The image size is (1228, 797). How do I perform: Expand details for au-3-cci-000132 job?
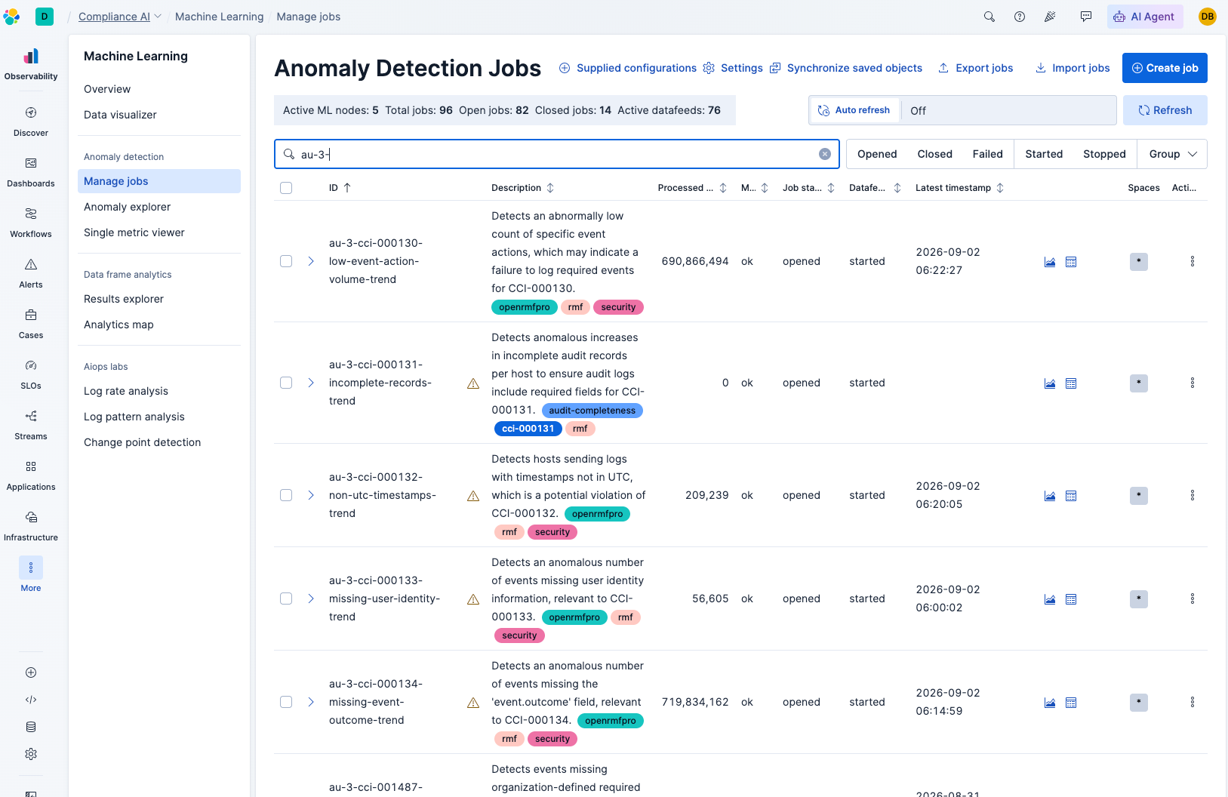click(x=311, y=495)
